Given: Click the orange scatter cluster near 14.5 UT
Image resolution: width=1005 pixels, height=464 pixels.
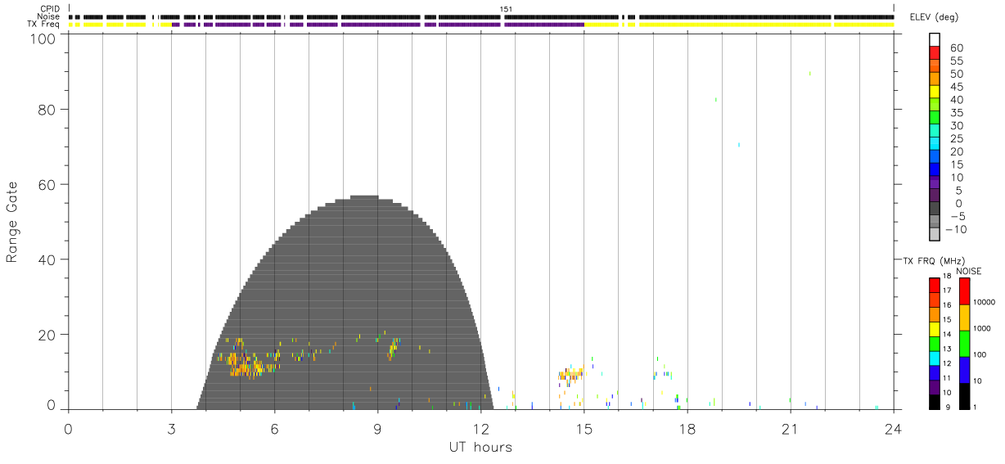Looking at the screenshot, I should (570, 376).
